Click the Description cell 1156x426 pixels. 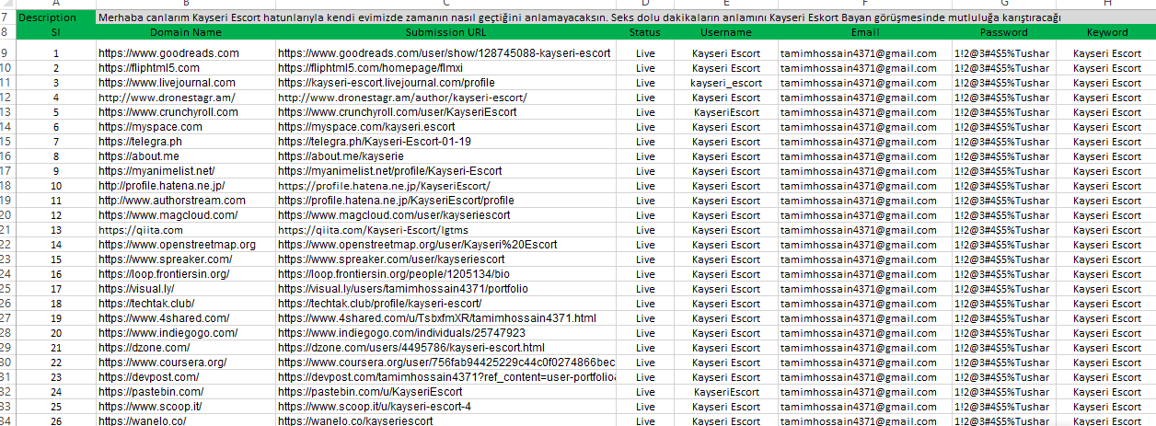point(55,17)
